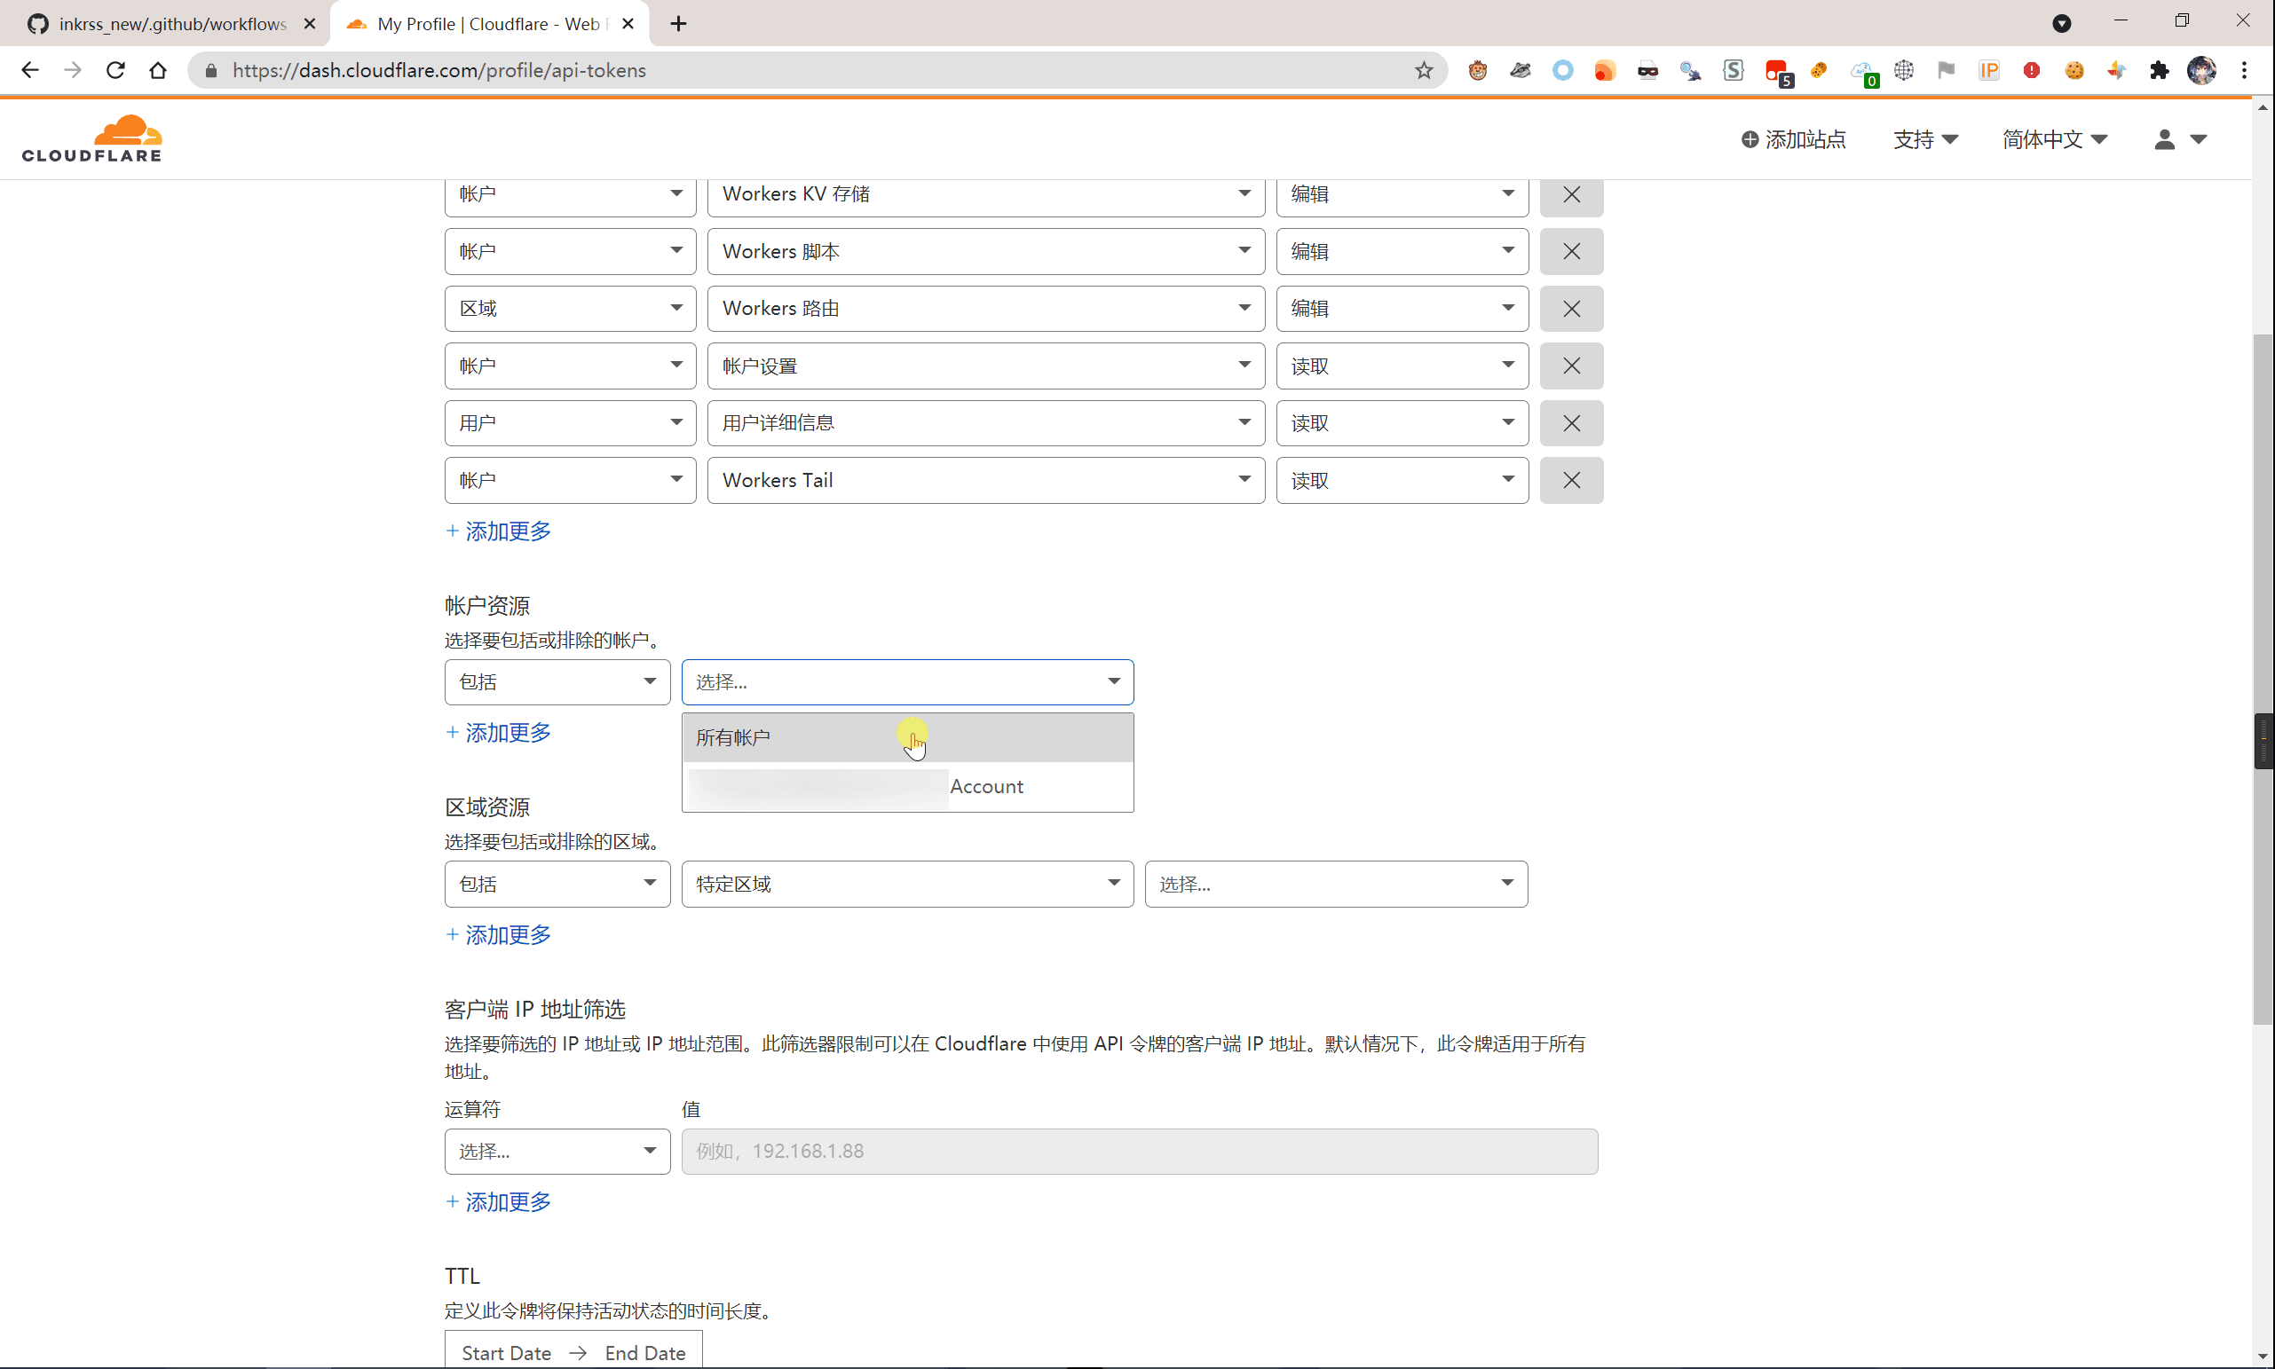The width and height of the screenshot is (2275, 1369).
Task: Click the Cloudflare logo
Action: (92, 138)
